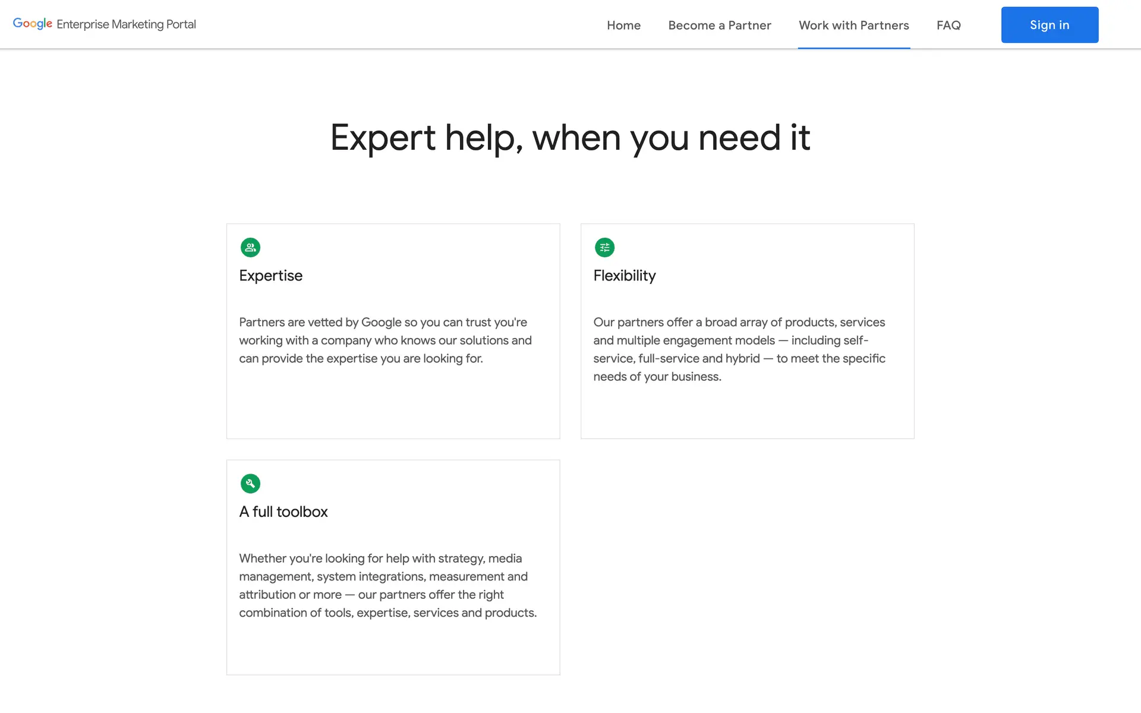Click the green people icon above Expertise
This screenshot has width=1141, height=713.
(250, 247)
